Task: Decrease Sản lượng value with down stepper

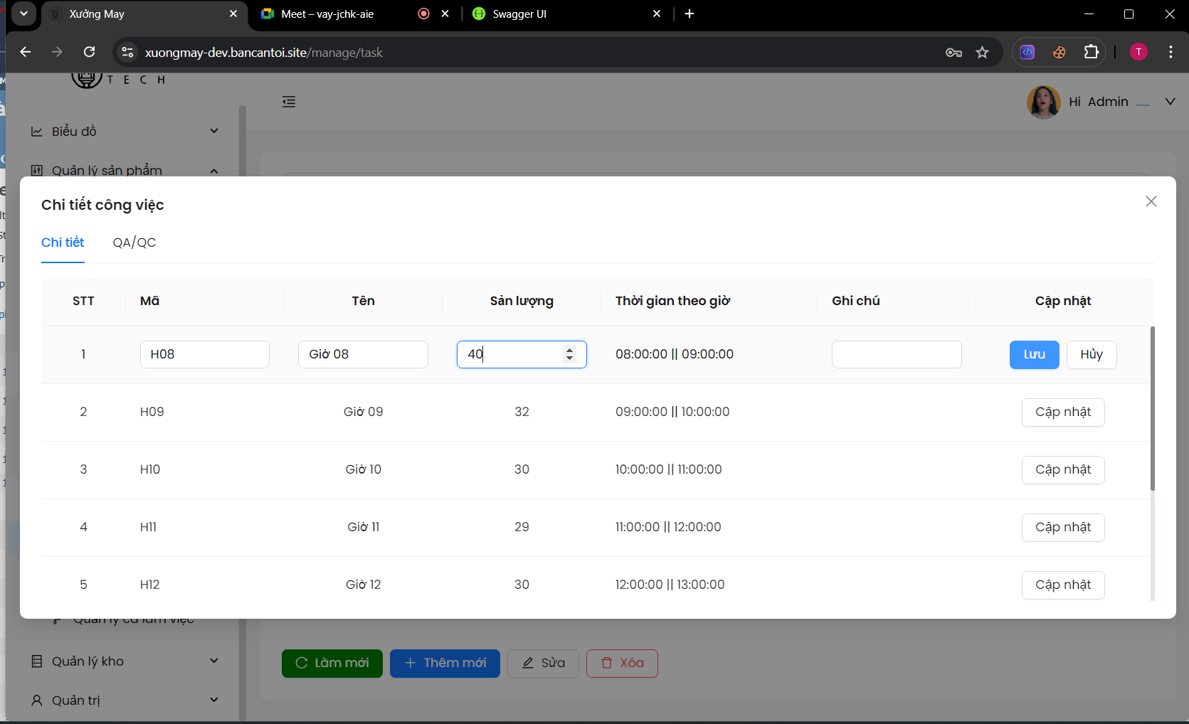Action: click(569, 358)
